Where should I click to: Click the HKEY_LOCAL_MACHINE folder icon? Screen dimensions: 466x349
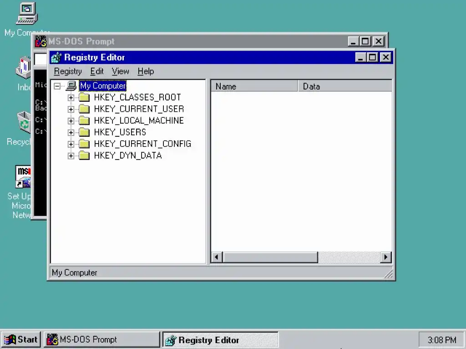pos(84,120)
